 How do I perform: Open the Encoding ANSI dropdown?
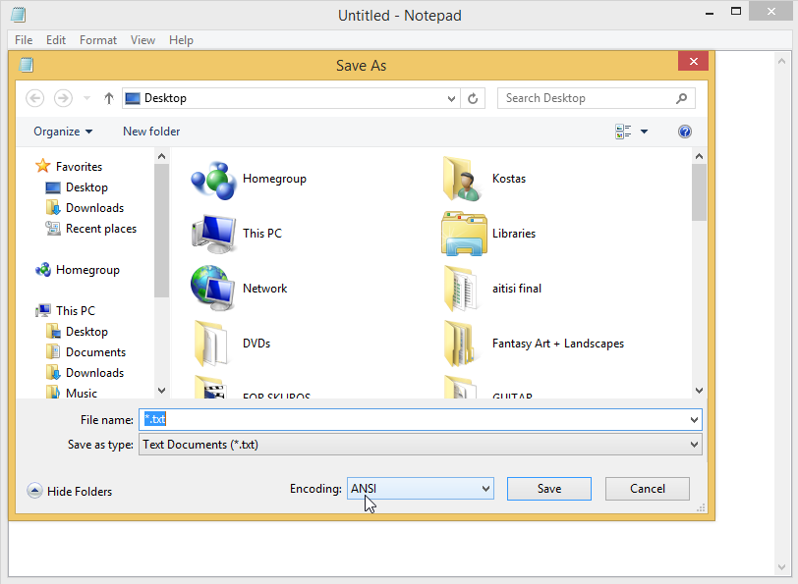421,489
